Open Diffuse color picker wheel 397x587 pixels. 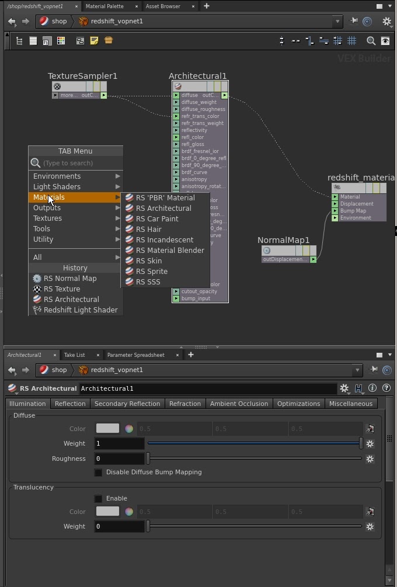(x=129, y=429)
